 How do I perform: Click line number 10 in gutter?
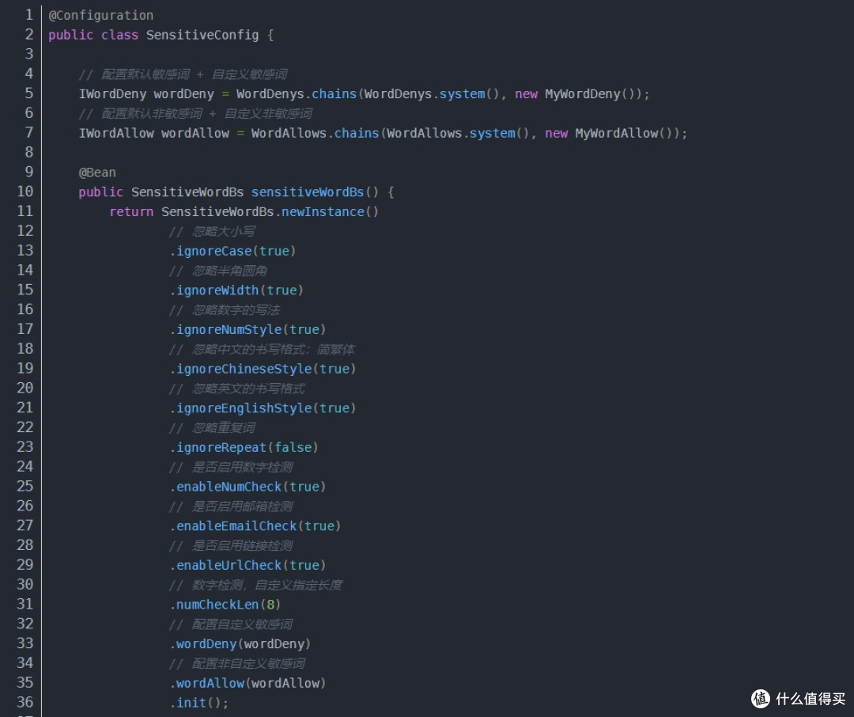pyautogui.click(x=25, y=192)
